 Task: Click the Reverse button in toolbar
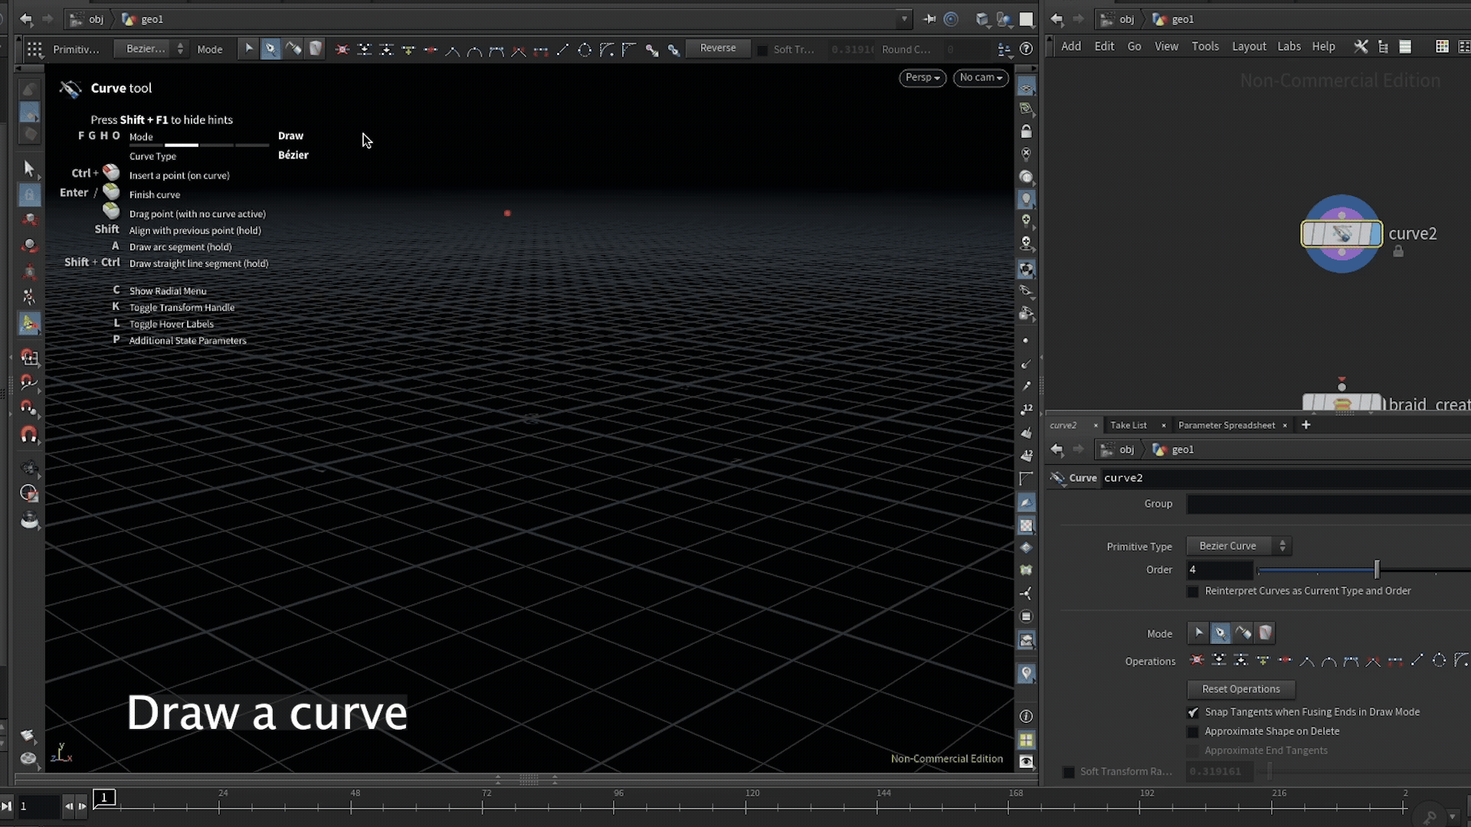click(717, 48)
